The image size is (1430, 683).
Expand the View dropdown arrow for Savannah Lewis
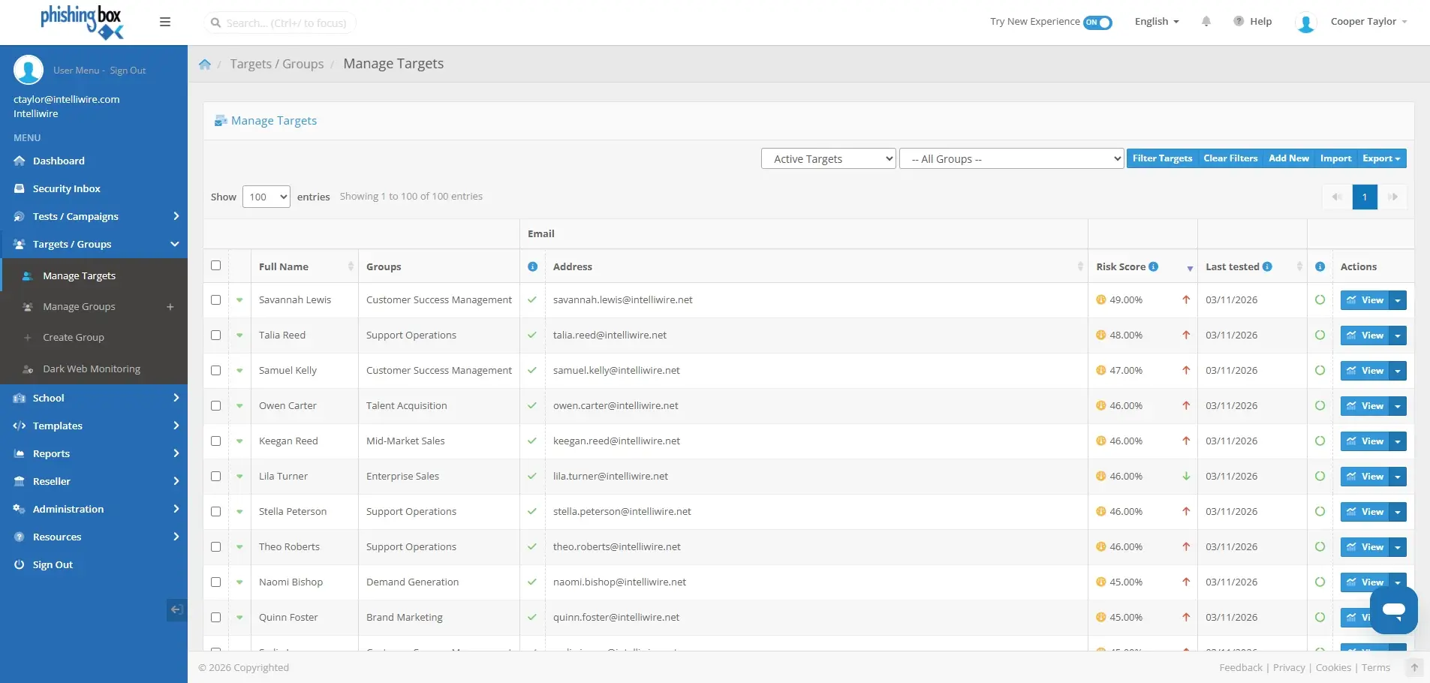(1398, 300)
